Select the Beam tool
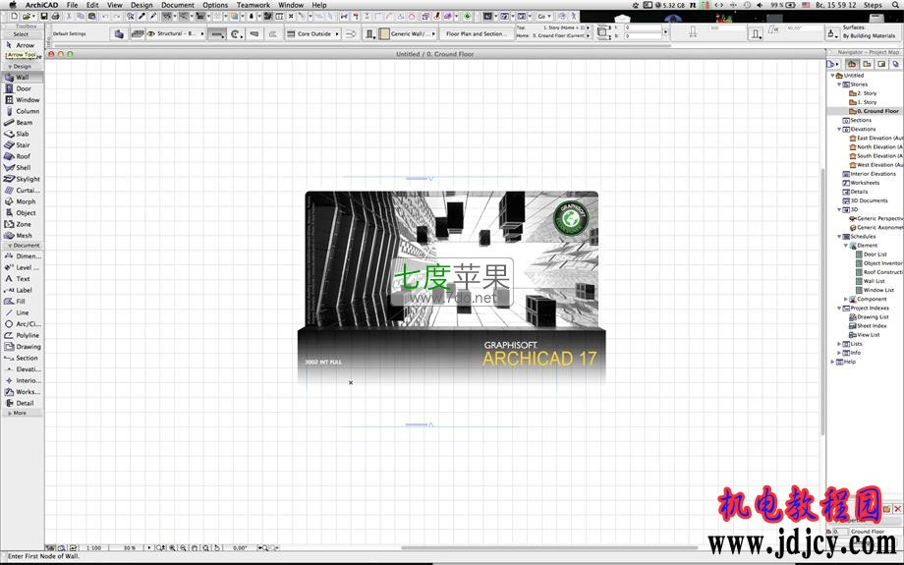This screenshot has width=904, height=565. pyautogui.click(x=21, y=122)
